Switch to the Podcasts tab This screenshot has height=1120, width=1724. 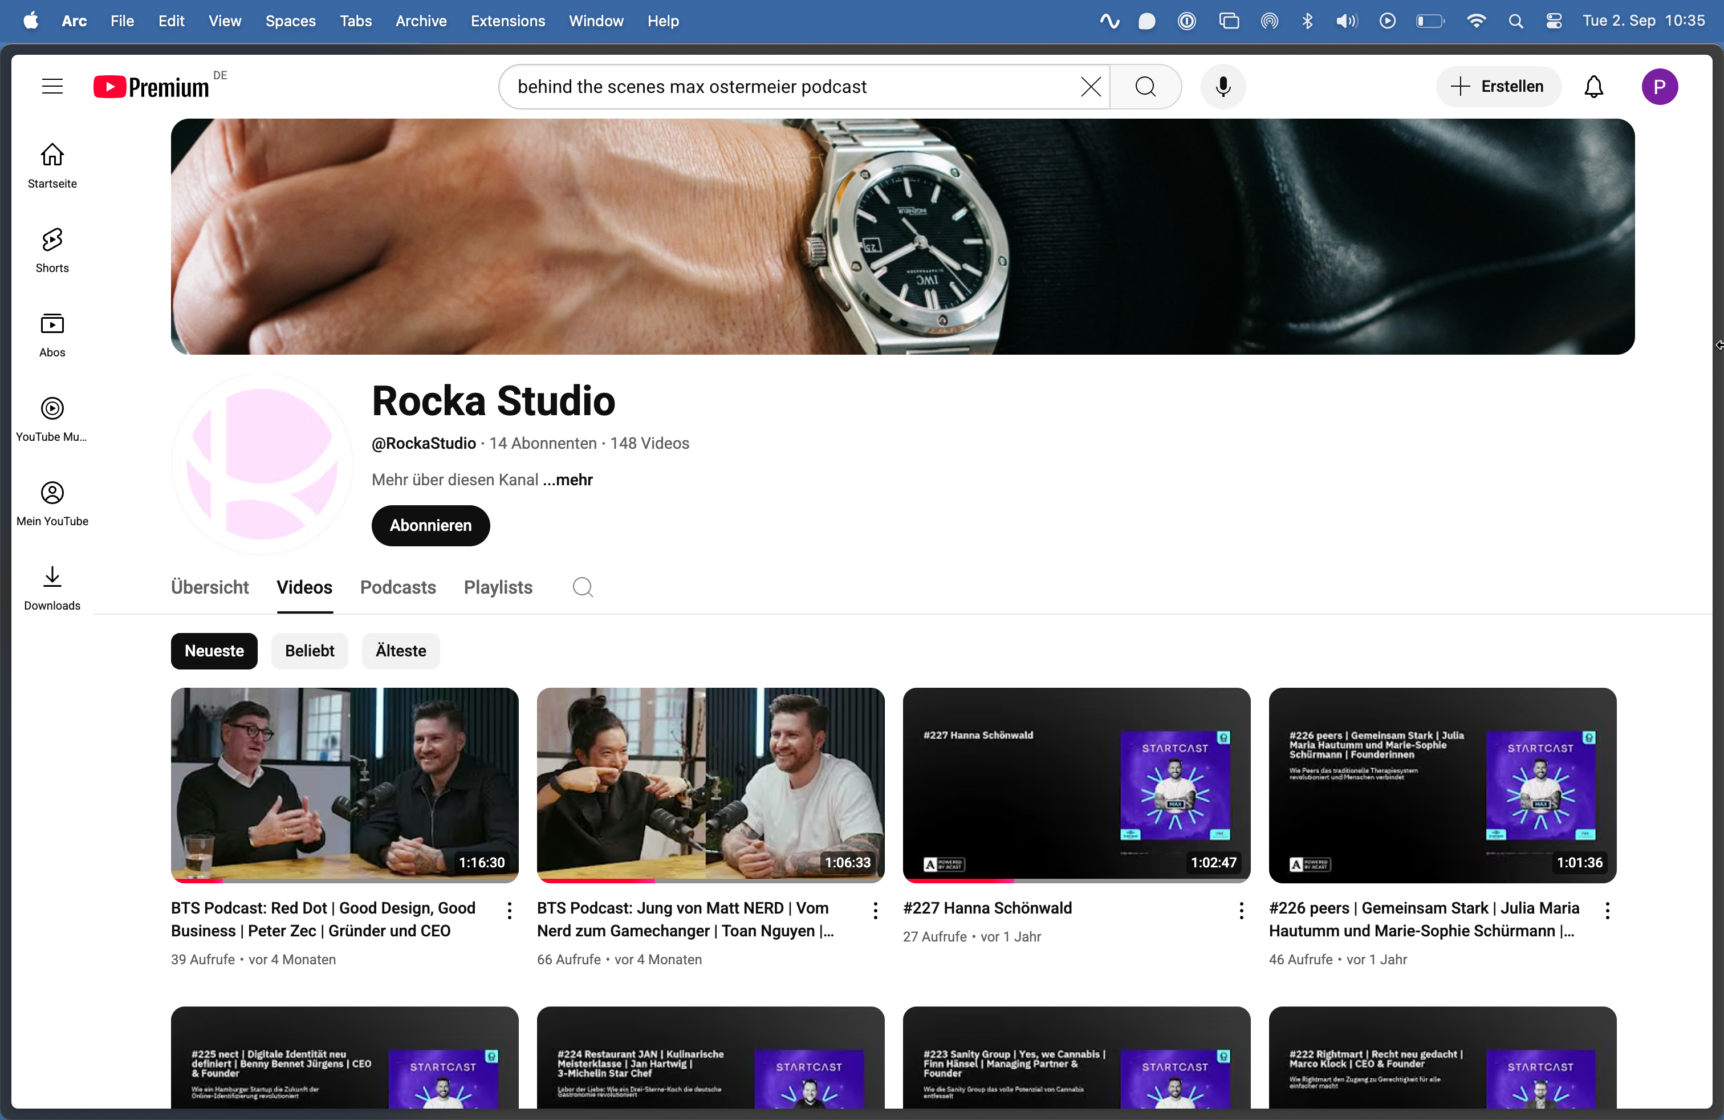[398, 587]
